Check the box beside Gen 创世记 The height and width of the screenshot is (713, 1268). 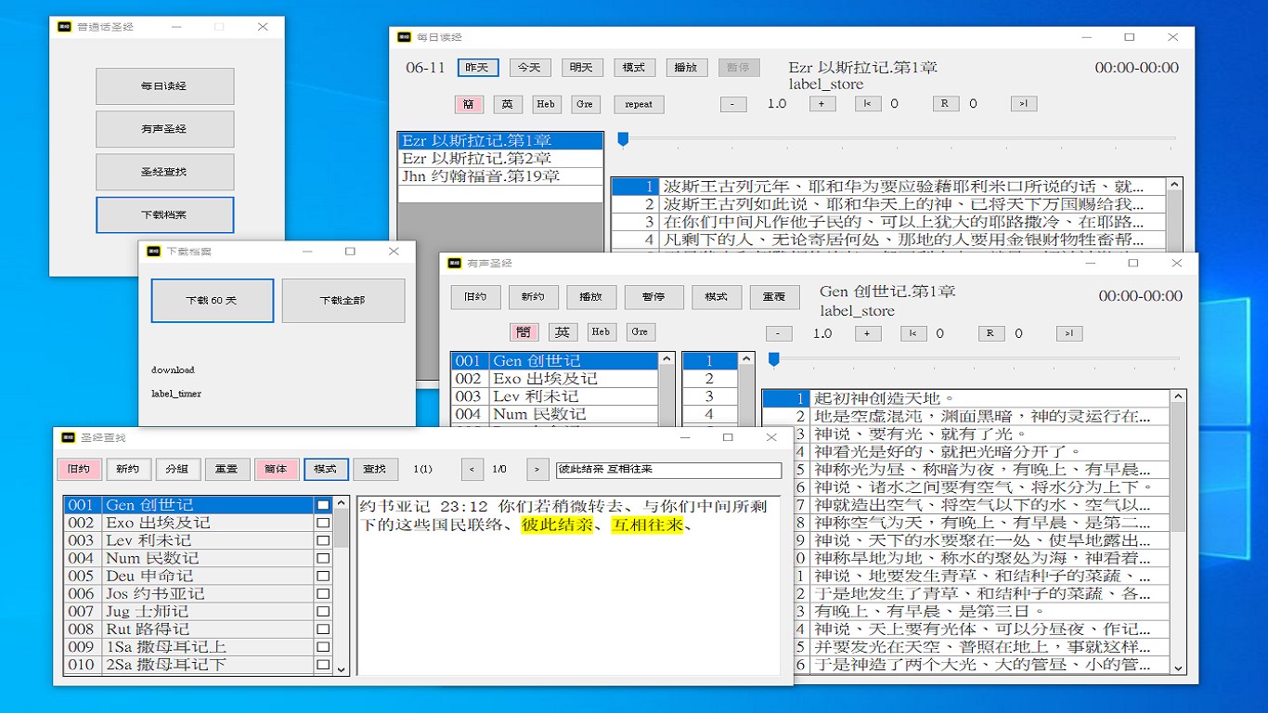[323, 505]
